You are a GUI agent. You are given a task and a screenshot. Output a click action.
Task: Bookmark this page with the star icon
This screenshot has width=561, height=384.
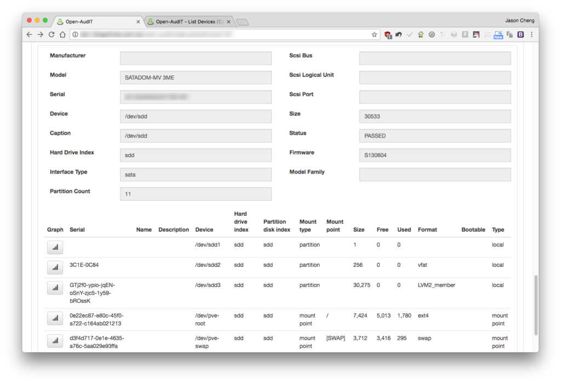pos(374,35)
